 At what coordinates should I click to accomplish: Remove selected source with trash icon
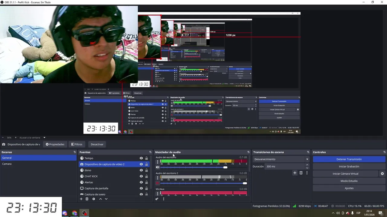pyautogui.click(x=87, y=199)
